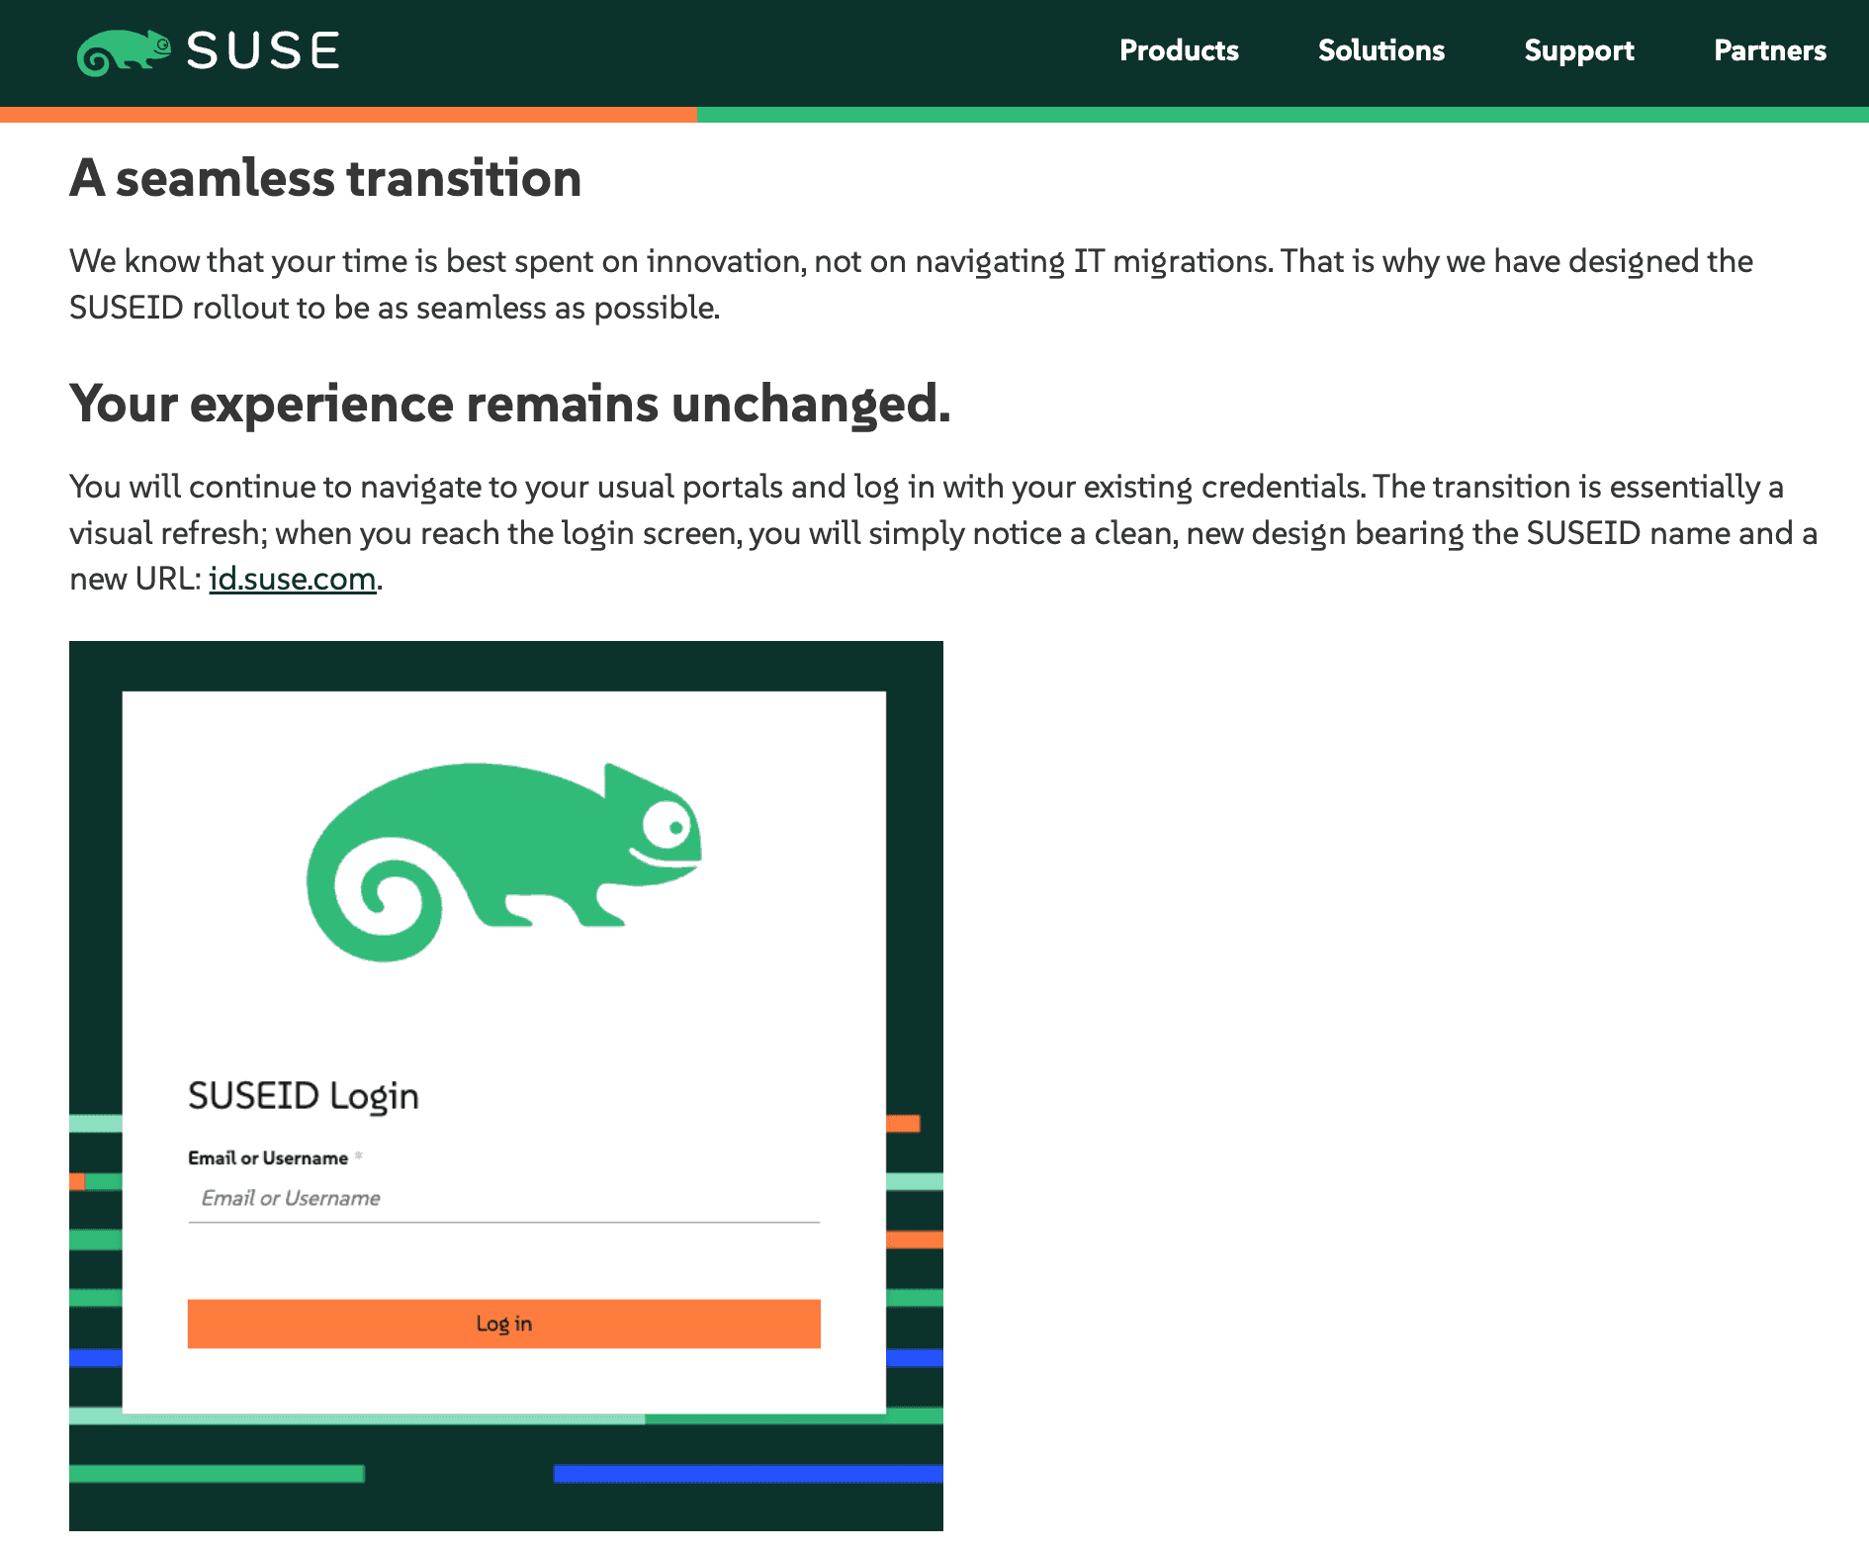Follow the id.suse.com link
Image resolution: width=1869 pixels, height=1551 pixels.
(293, 579)
